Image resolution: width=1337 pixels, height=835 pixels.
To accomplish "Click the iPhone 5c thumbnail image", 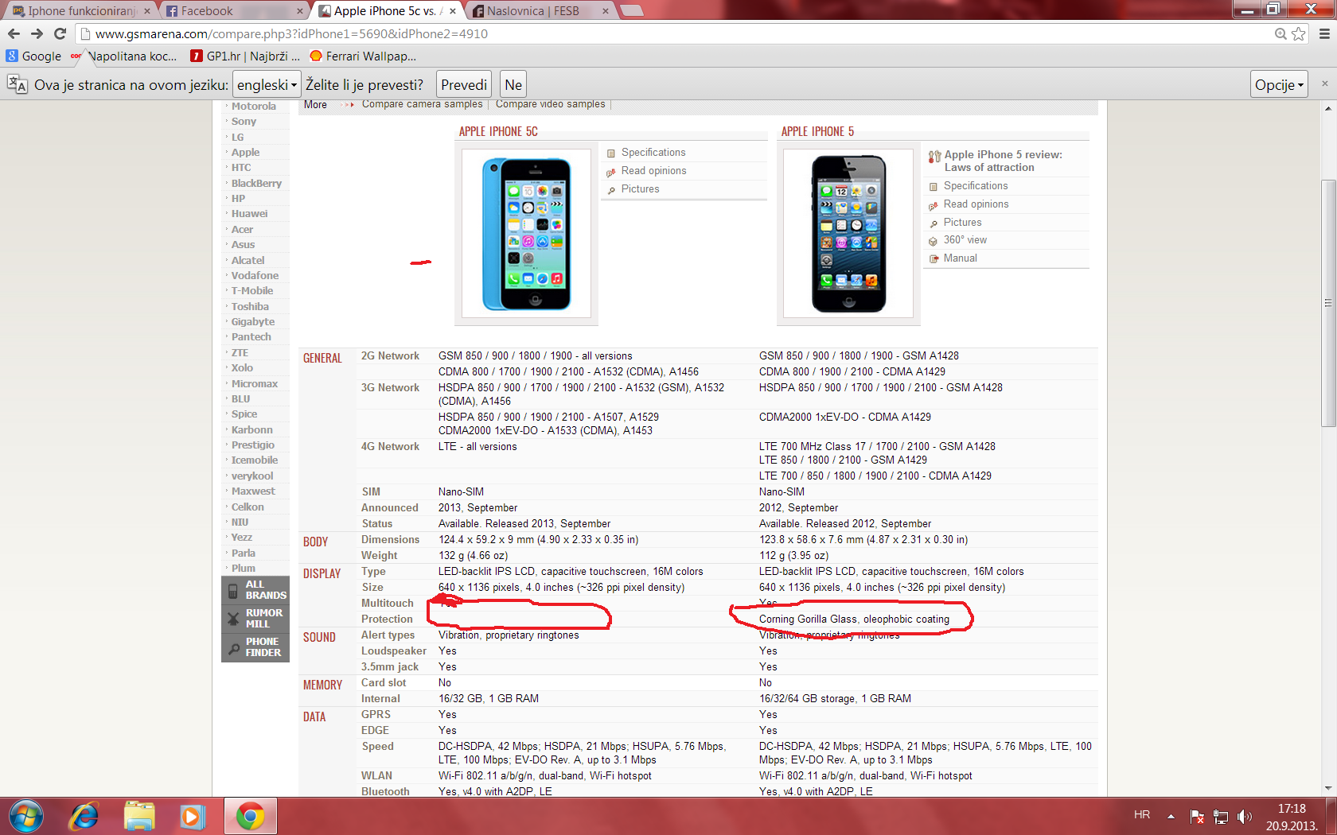I will coord(526,233).
